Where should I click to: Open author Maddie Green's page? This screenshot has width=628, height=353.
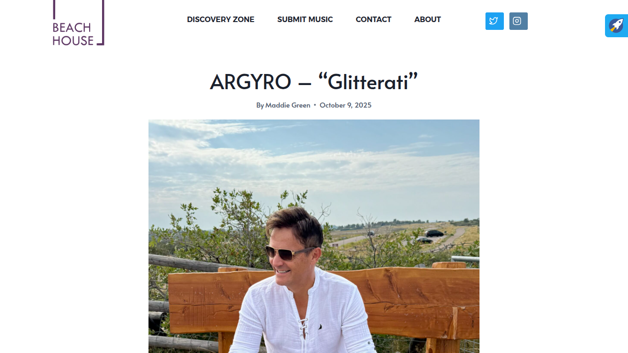288,105
